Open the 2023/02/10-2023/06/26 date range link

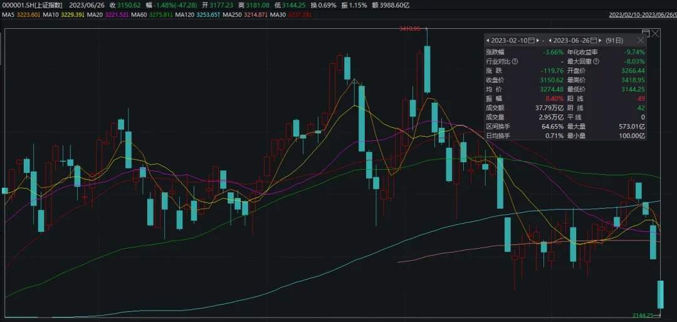click(x=642, y=14)
